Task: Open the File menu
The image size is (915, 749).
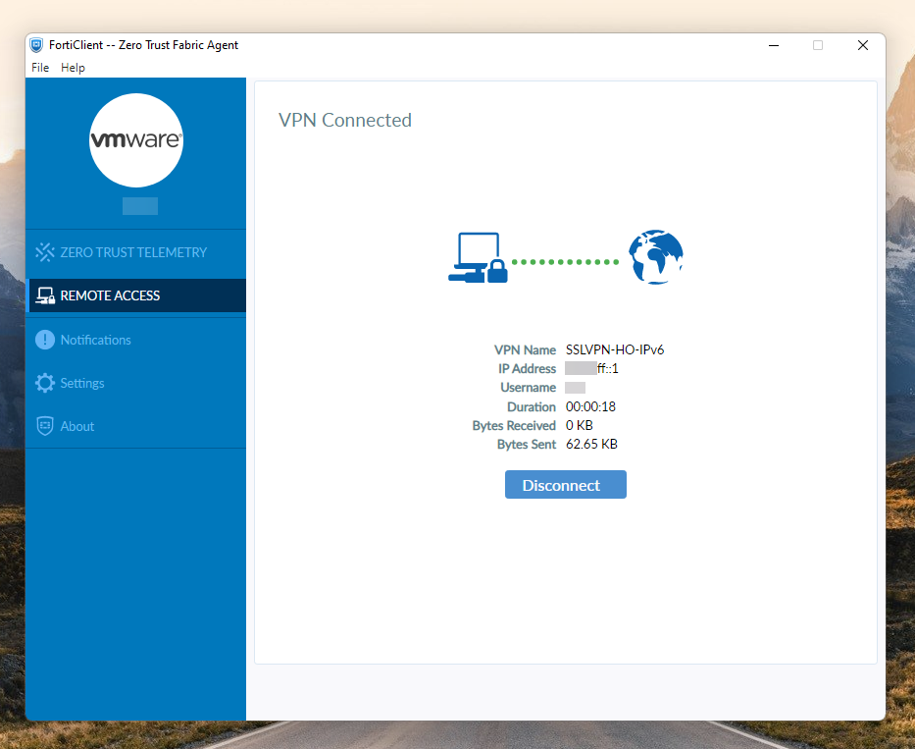Action: click(40, 68)
